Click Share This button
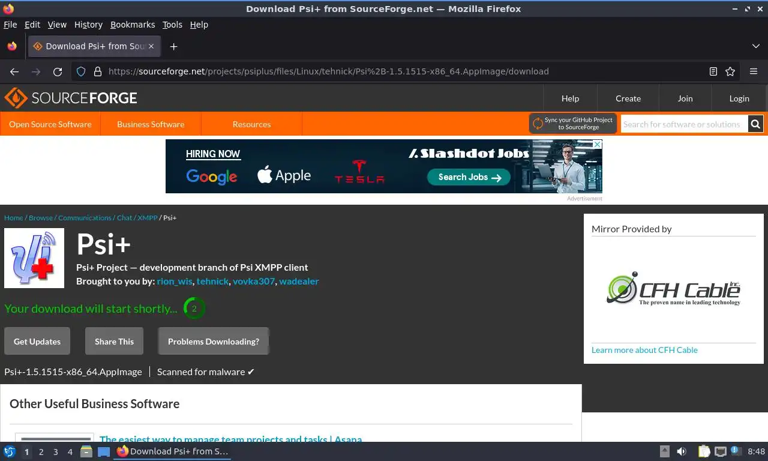This screenshot has width=768, height=461. (x=114, y=341)
